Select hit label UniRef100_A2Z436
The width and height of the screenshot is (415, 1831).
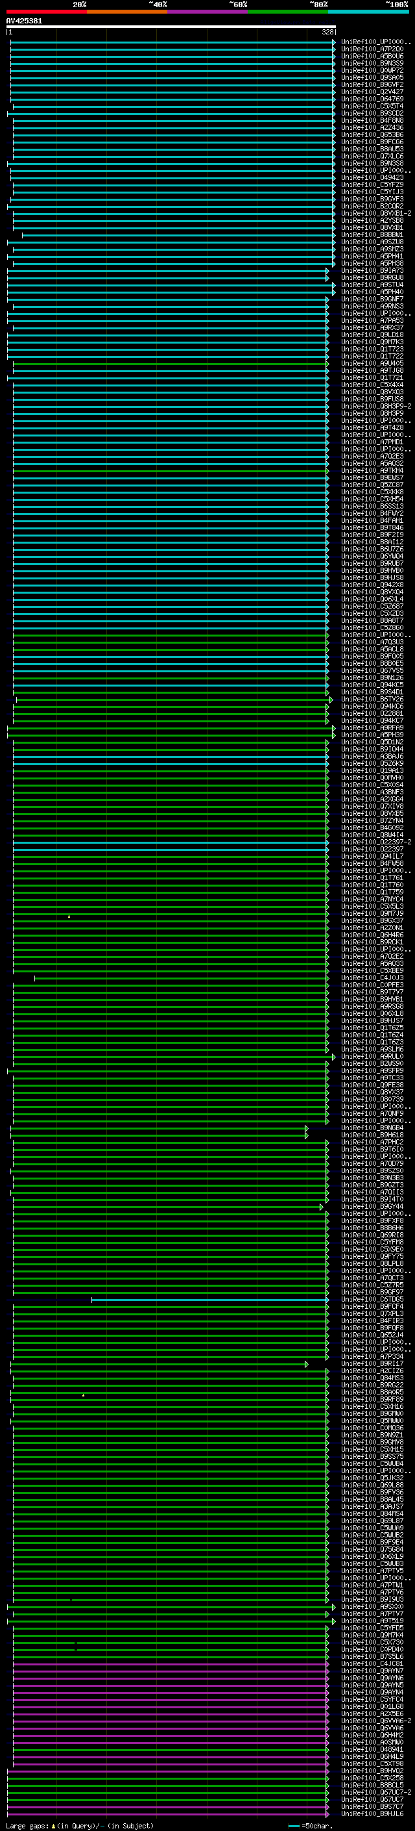coord(372,128)
